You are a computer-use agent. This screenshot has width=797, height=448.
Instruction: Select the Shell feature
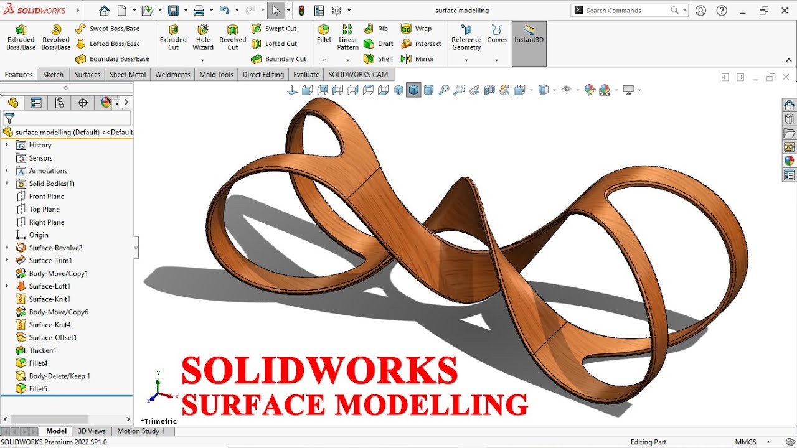pos(378,59)
